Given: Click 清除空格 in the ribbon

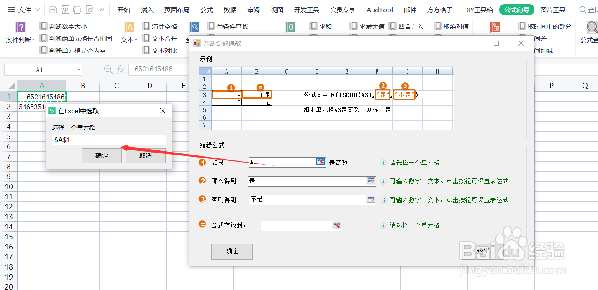Looking at the screenshot, I should 160,26.
